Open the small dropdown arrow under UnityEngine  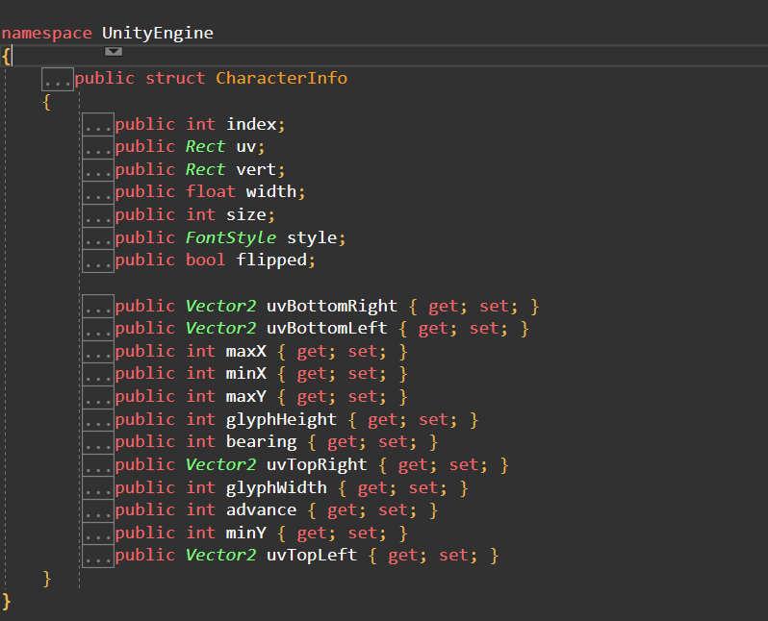point(114,51)
